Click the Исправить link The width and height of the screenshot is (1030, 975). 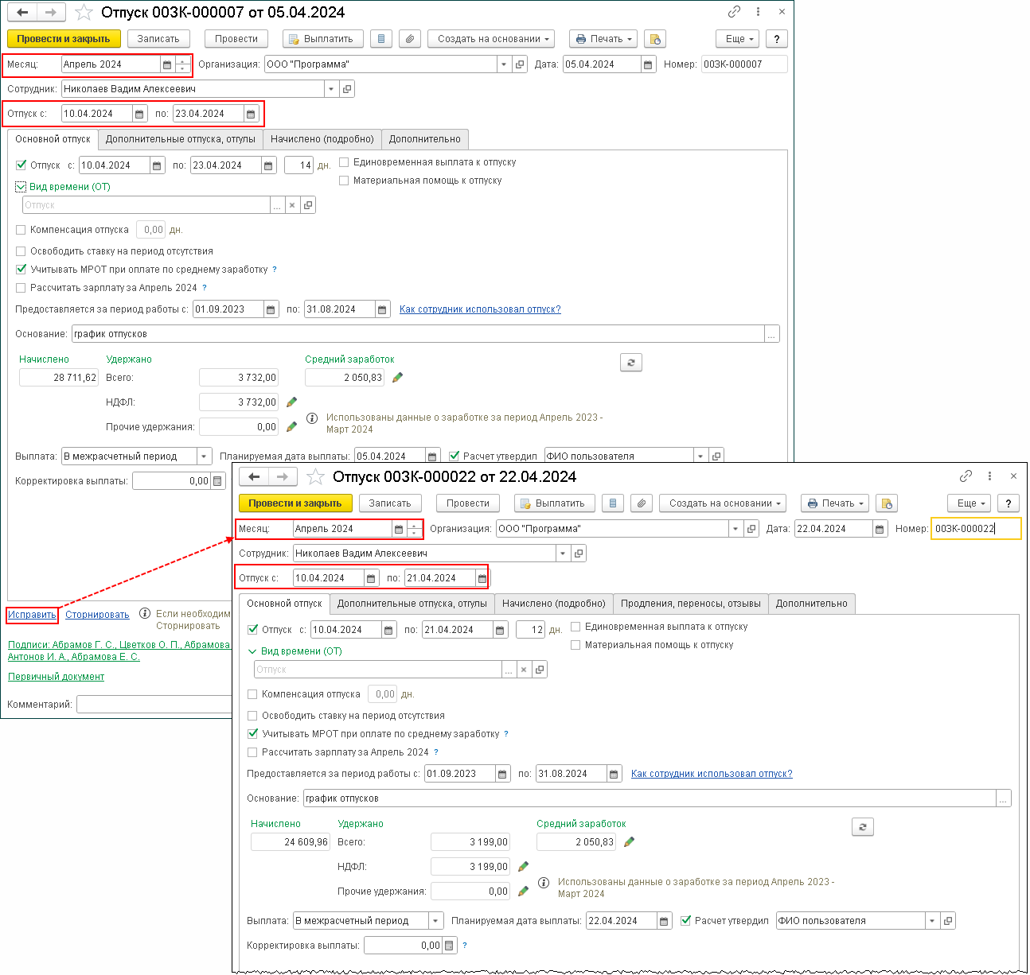(x=32, y=615)
